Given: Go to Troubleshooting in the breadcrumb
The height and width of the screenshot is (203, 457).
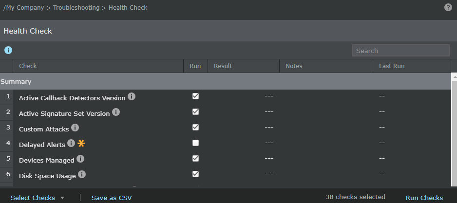Looking at the screenshot, I should click(x=76, y=8).
